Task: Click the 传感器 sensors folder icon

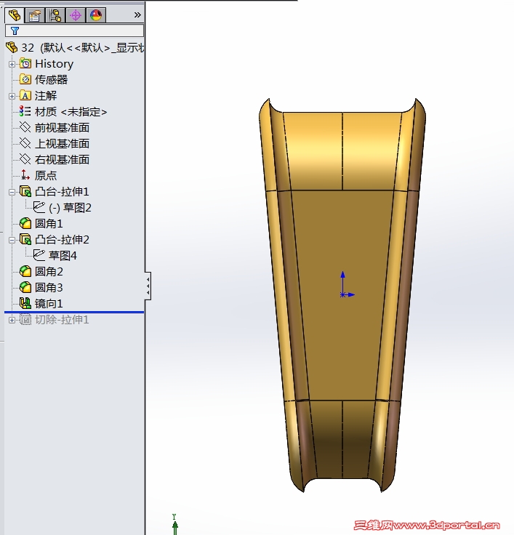Action: point(25,79)
